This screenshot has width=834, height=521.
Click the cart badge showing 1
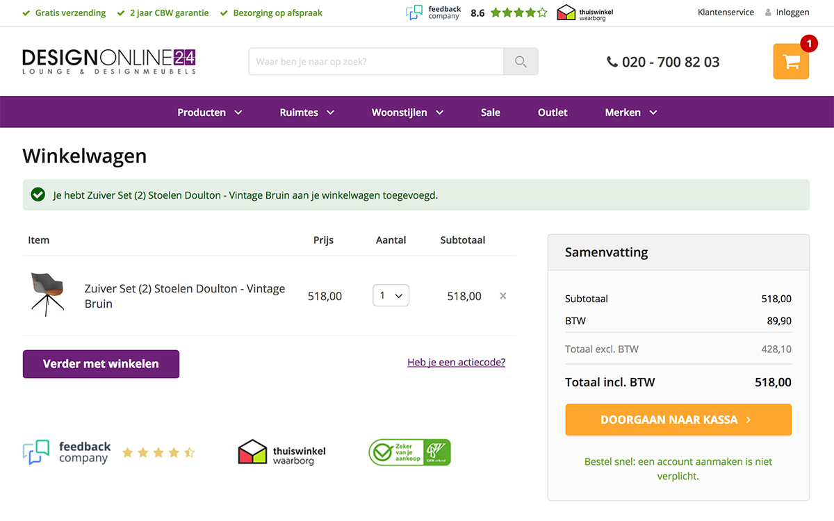pos(809,44)
